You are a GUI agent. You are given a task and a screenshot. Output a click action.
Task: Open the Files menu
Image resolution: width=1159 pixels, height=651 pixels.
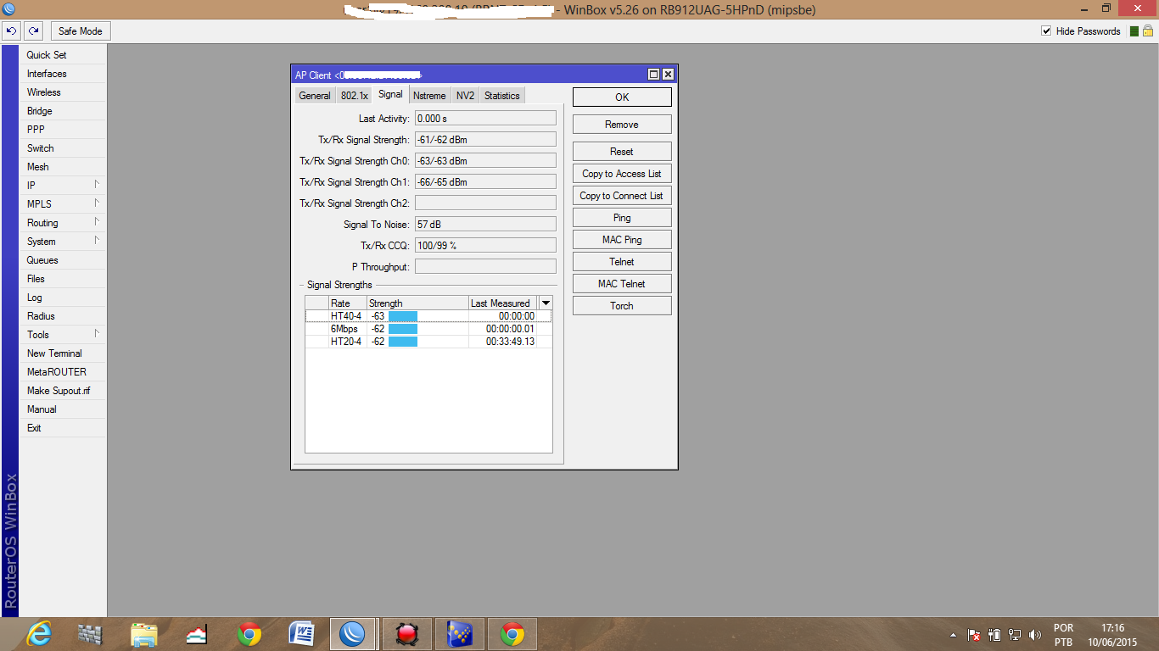64,279
